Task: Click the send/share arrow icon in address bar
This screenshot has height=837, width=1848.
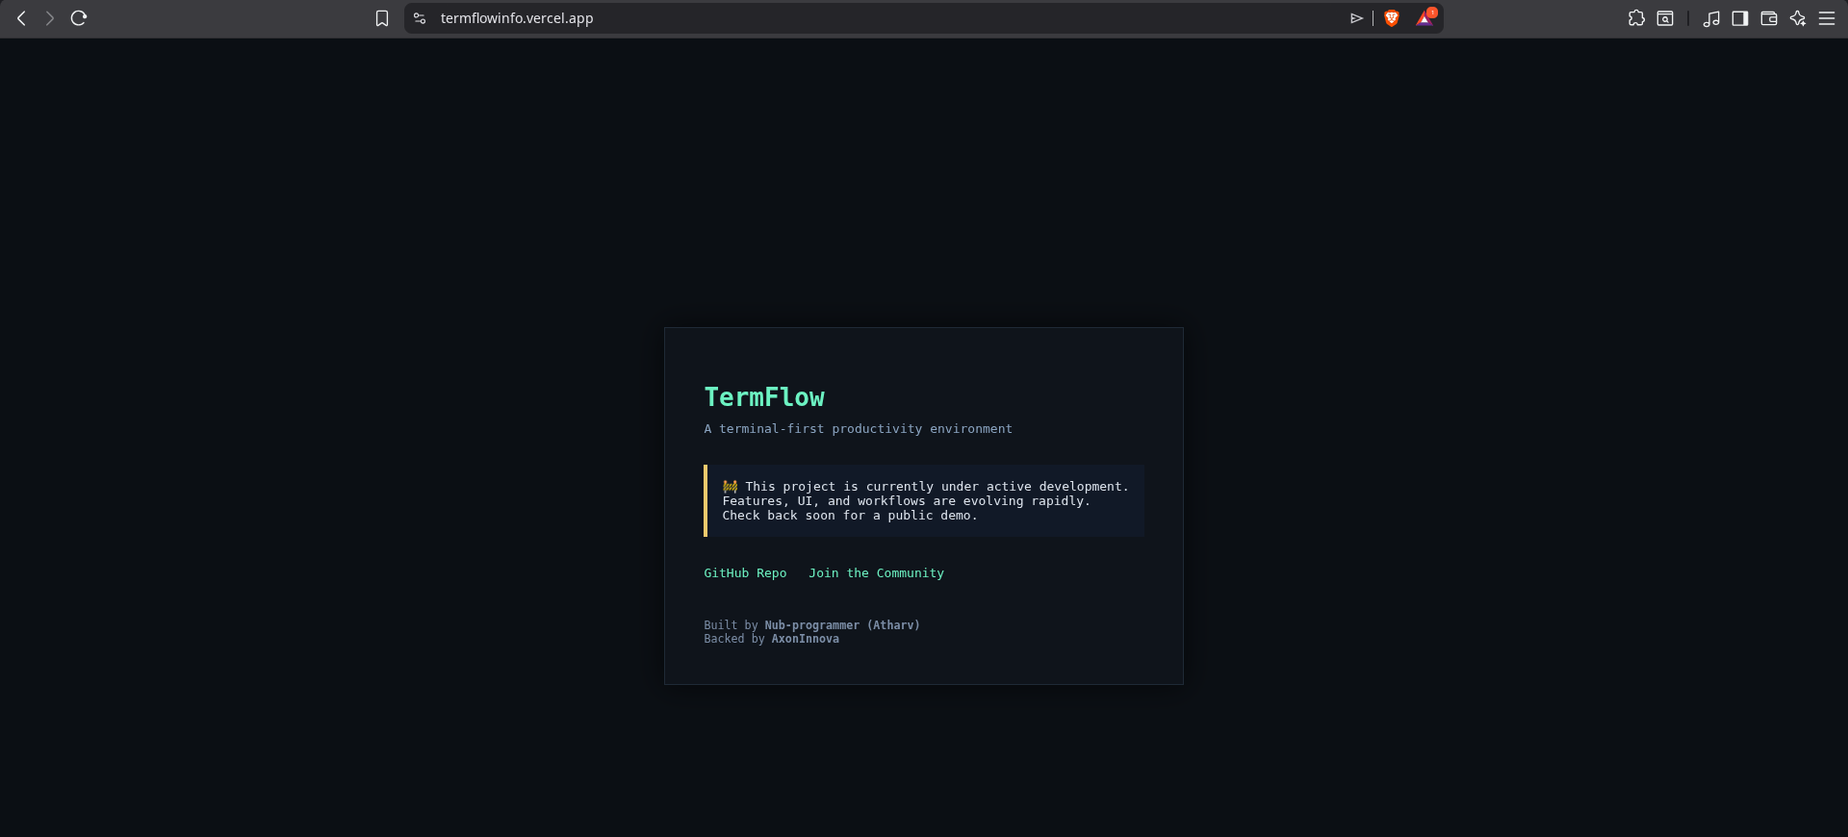Action: click(x=1356, y=18)
